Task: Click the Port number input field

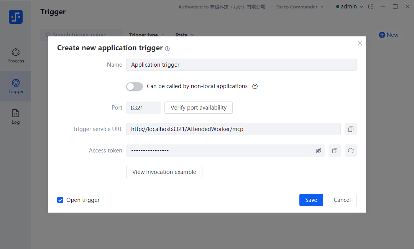Action: (x=143, y=108)
